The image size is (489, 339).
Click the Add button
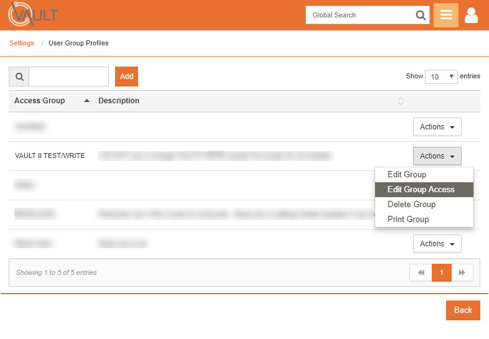[127, 77]
